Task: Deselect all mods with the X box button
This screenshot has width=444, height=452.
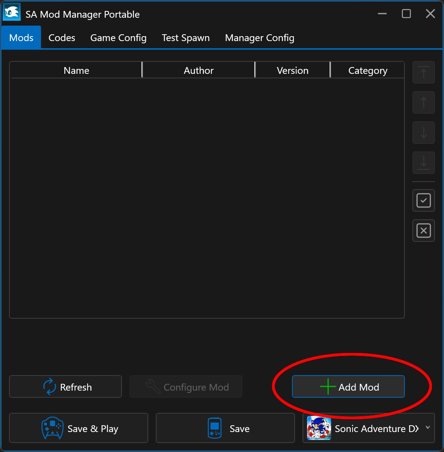Action: point(424,231)
